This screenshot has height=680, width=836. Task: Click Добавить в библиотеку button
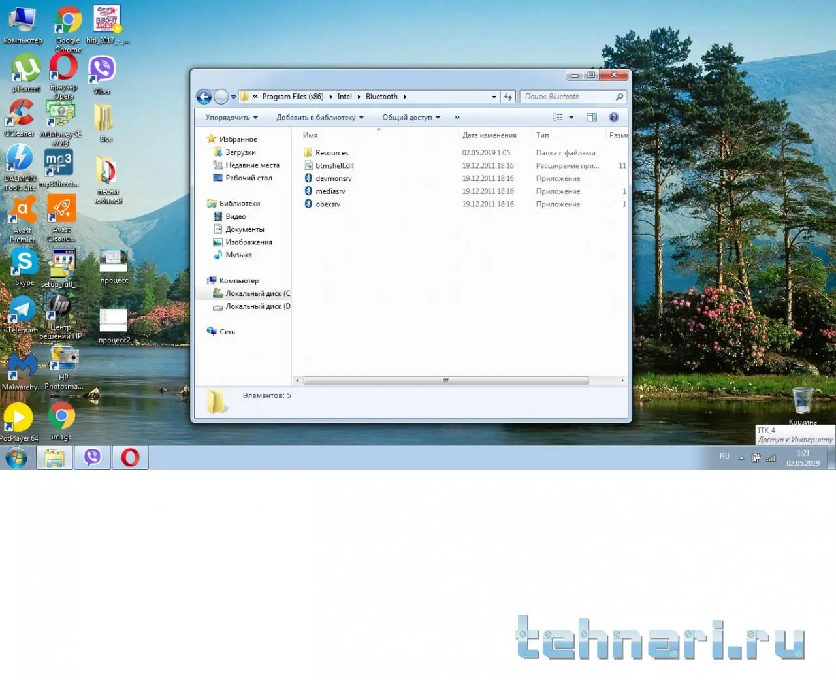[319, 118]
